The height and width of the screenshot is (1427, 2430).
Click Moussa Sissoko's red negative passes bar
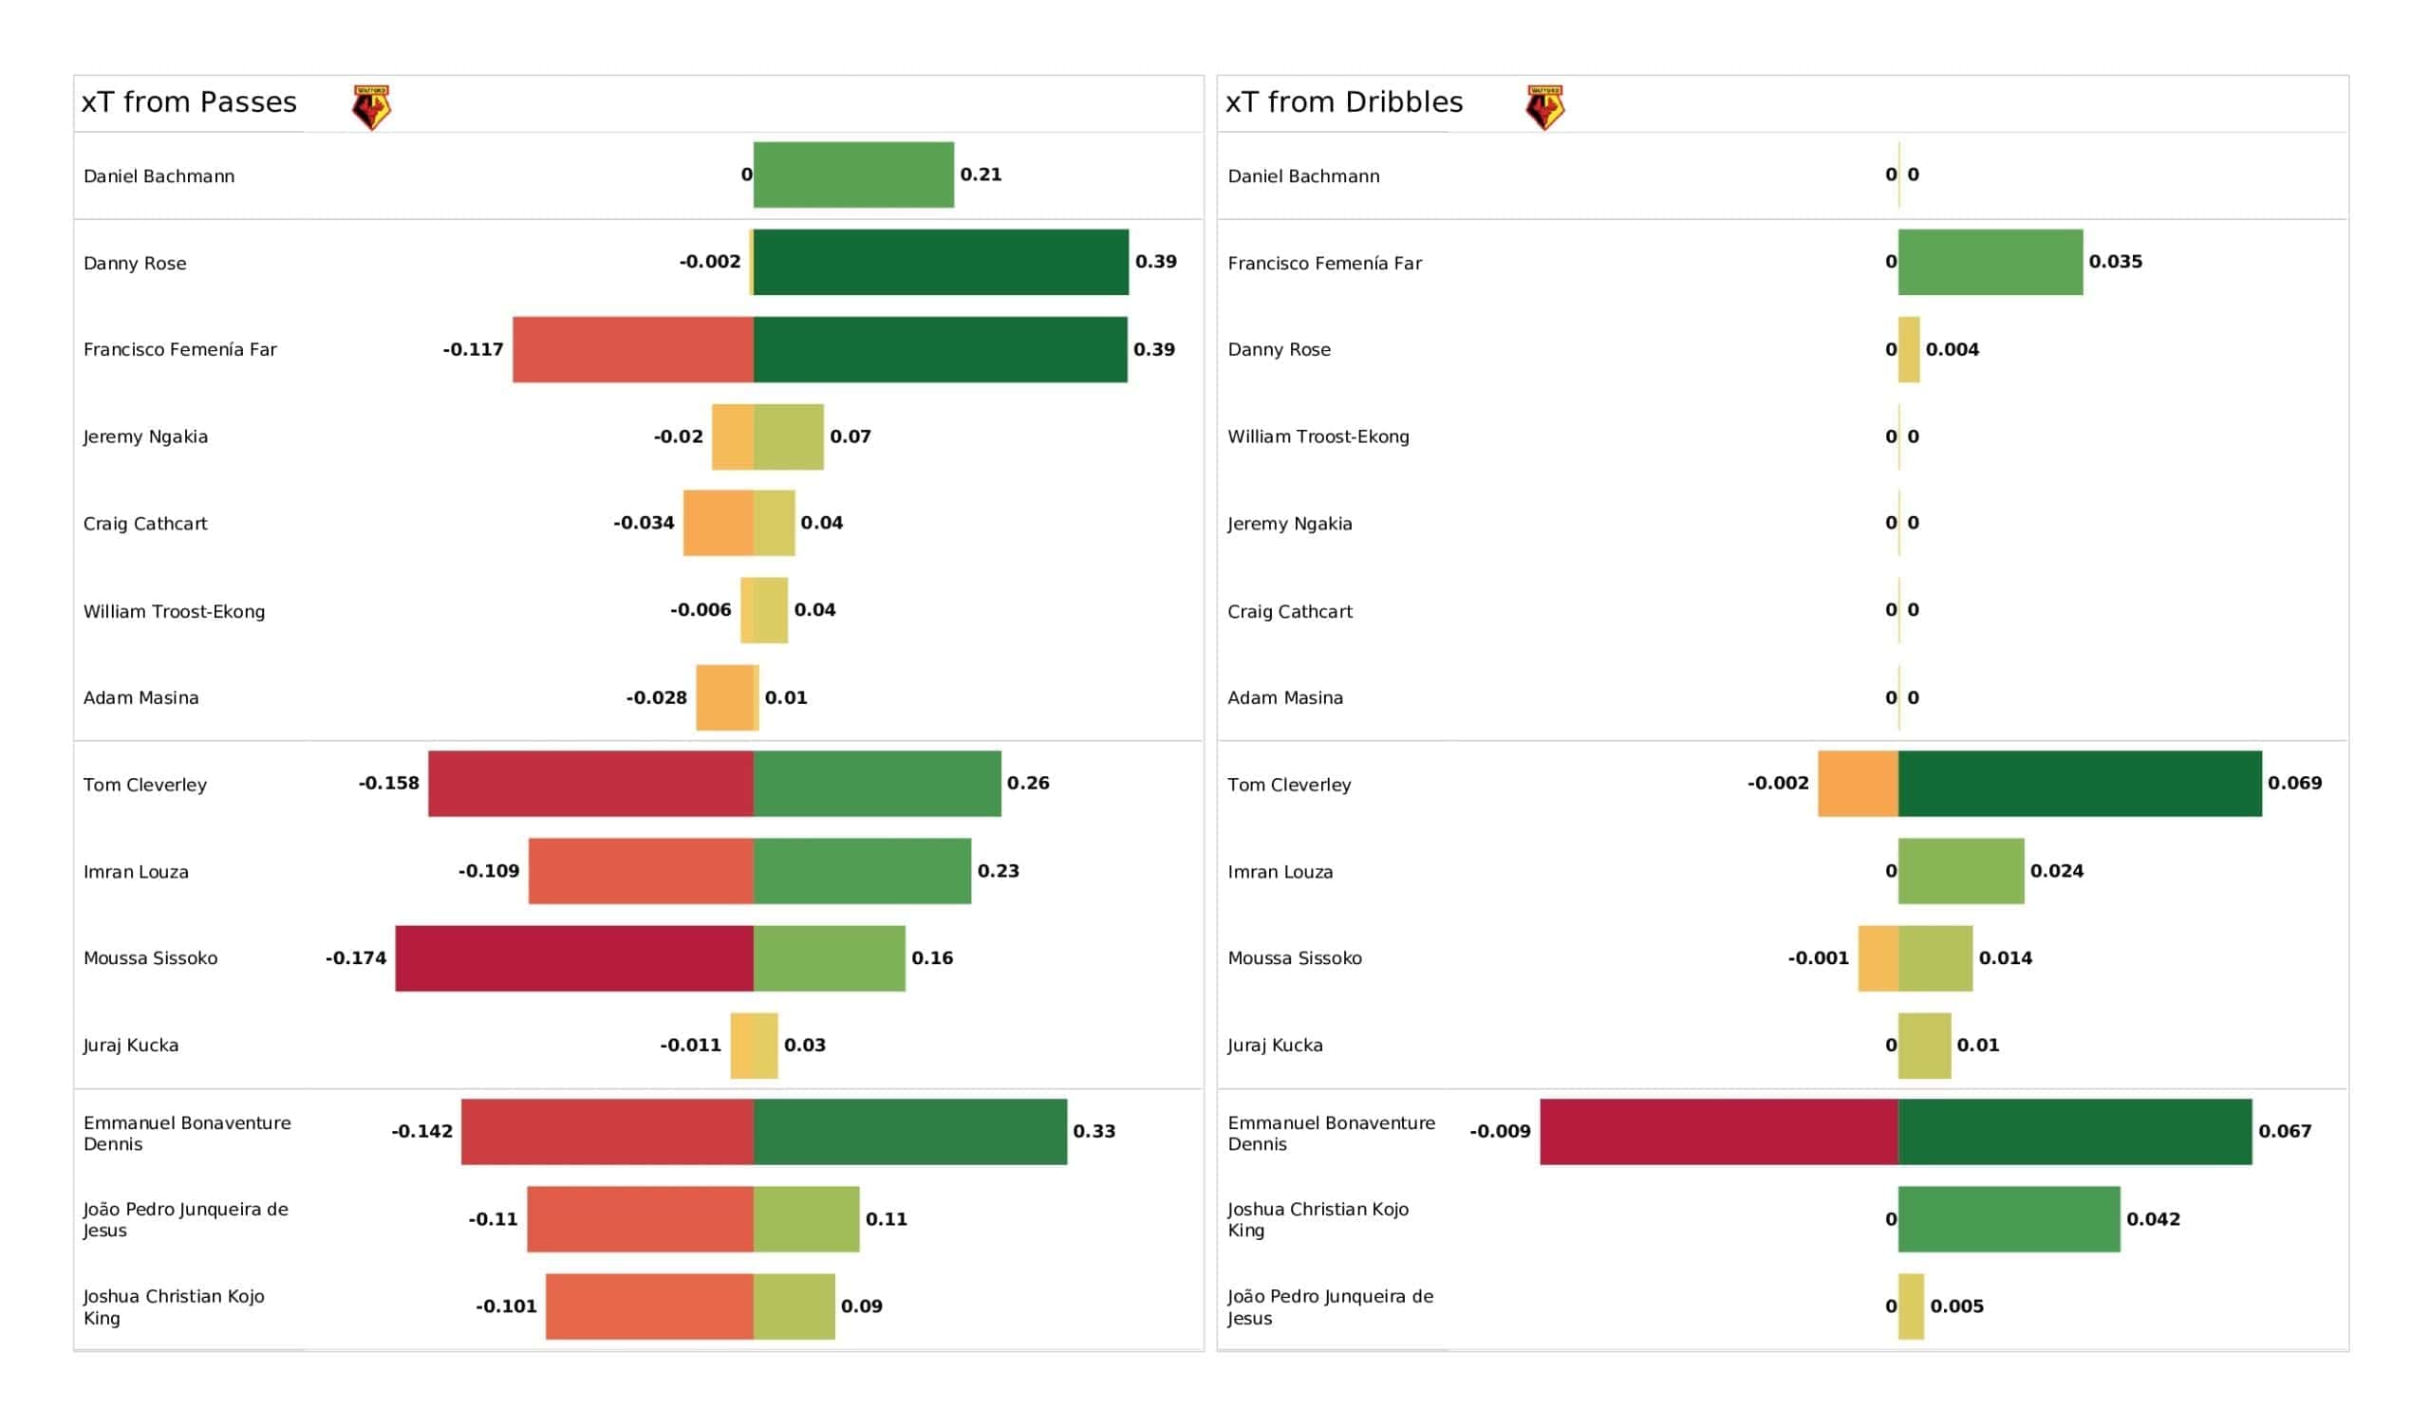(574, 958)
